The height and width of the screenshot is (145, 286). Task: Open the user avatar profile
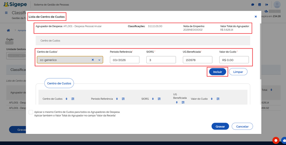coord(277,4)
